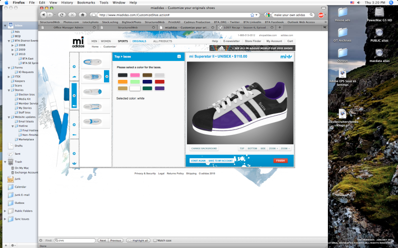Collapse the 2010 mail folder
This screenshot has height=248, width=398.
coord(13,54)
